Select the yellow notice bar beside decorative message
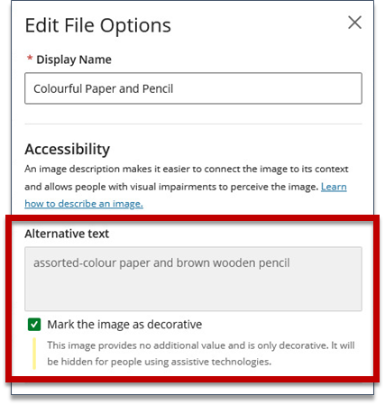 tap(34, 354)
